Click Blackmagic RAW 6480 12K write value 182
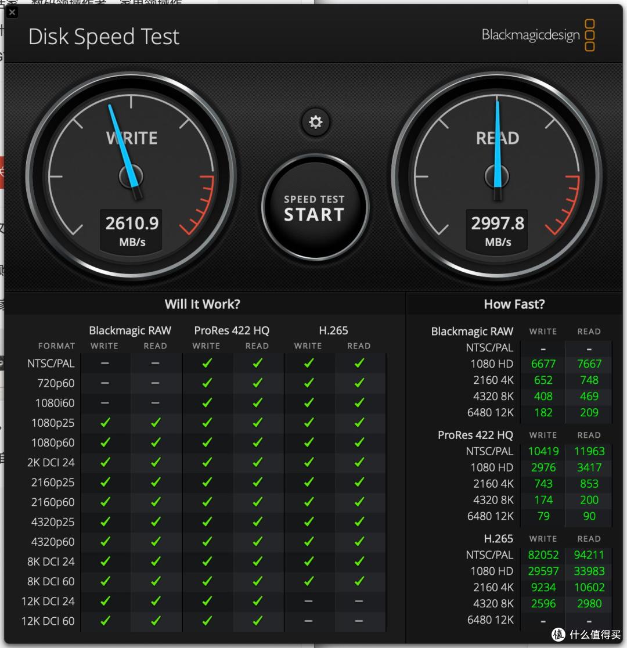Viewport: 627px width, 648px height. [x=543, y=412]
